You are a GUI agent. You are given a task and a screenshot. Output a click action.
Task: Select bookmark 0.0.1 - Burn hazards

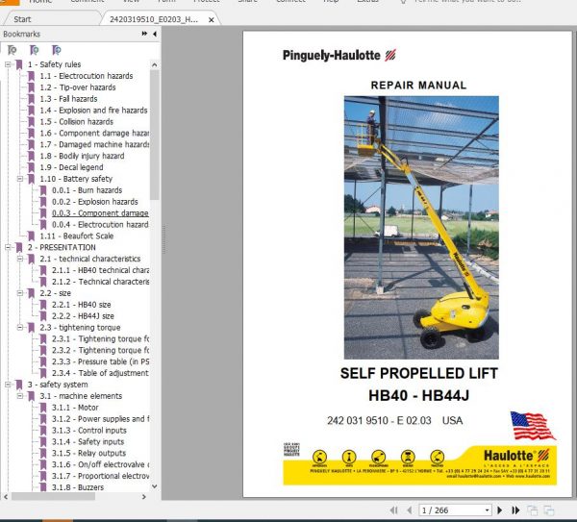point(87,190)
